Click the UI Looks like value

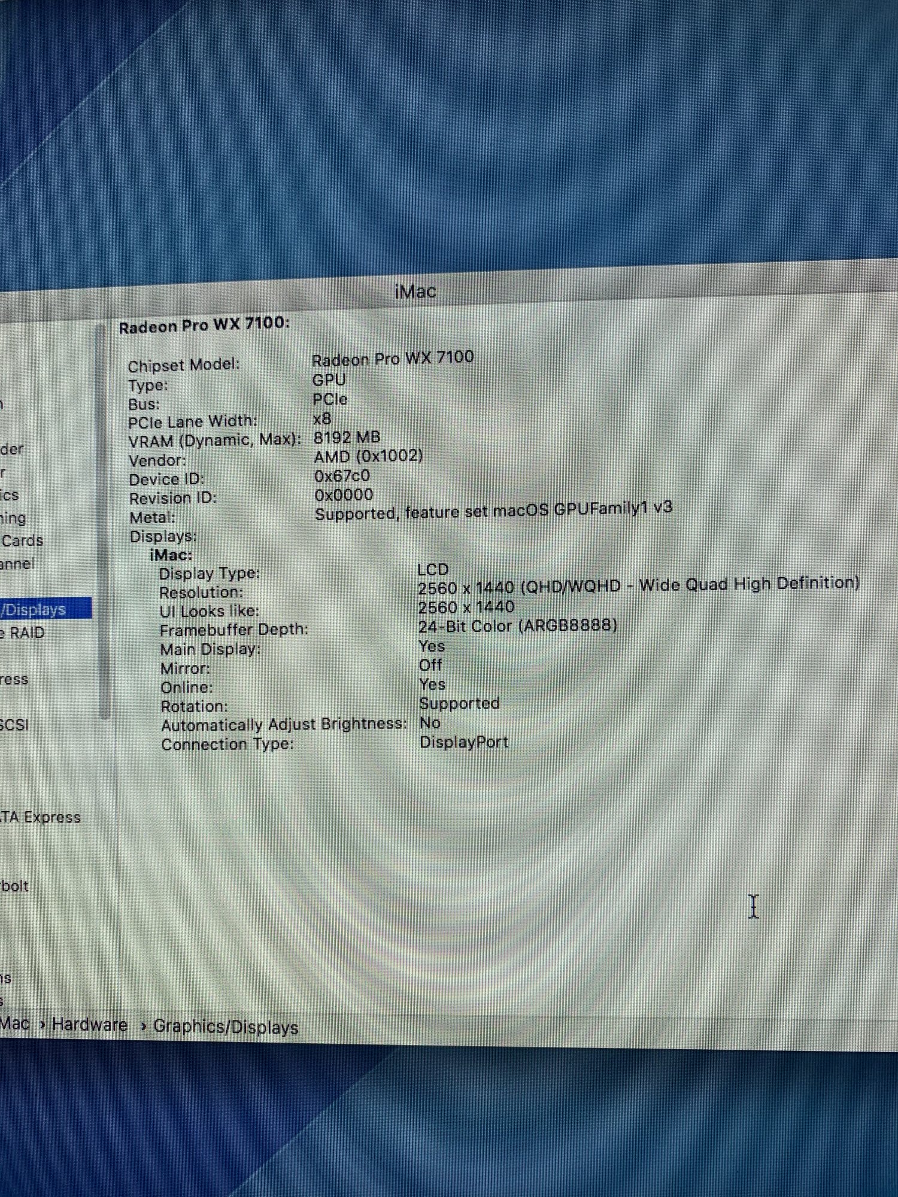466,607
